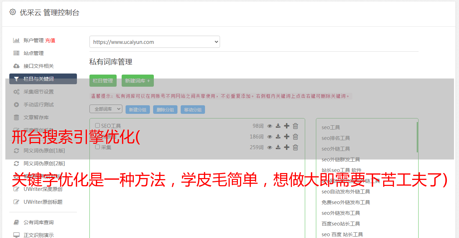459x238 pixels.
Task: Click the server icon next to 站点管理
Action: tap(16, 53)
